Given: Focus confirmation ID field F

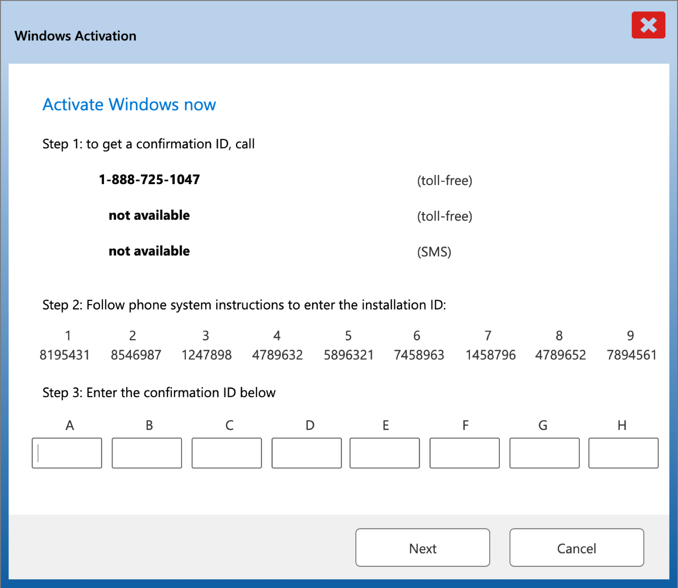Looking at the screenshot, I should [465, 453].
